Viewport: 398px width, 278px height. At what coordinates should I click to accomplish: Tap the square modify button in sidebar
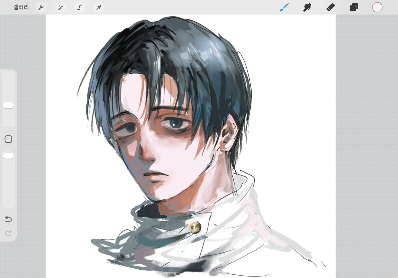[x=8, y=139]
